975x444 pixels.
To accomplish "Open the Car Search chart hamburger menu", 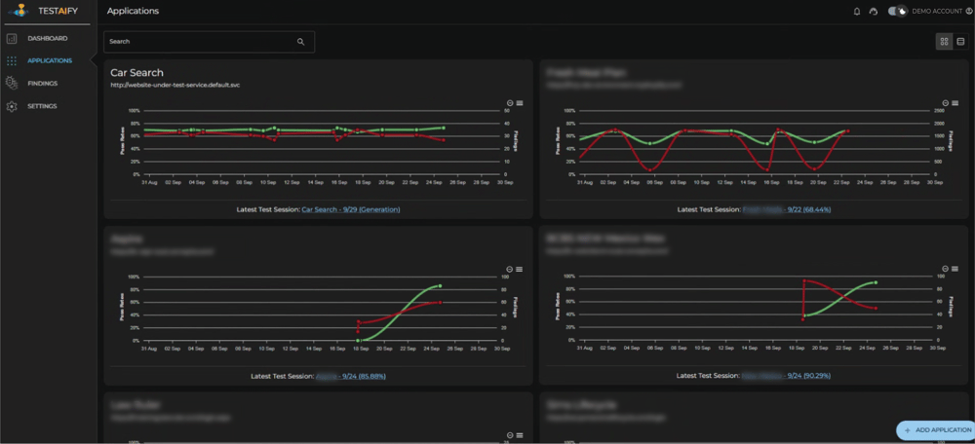I will click(x=520, y=102).
